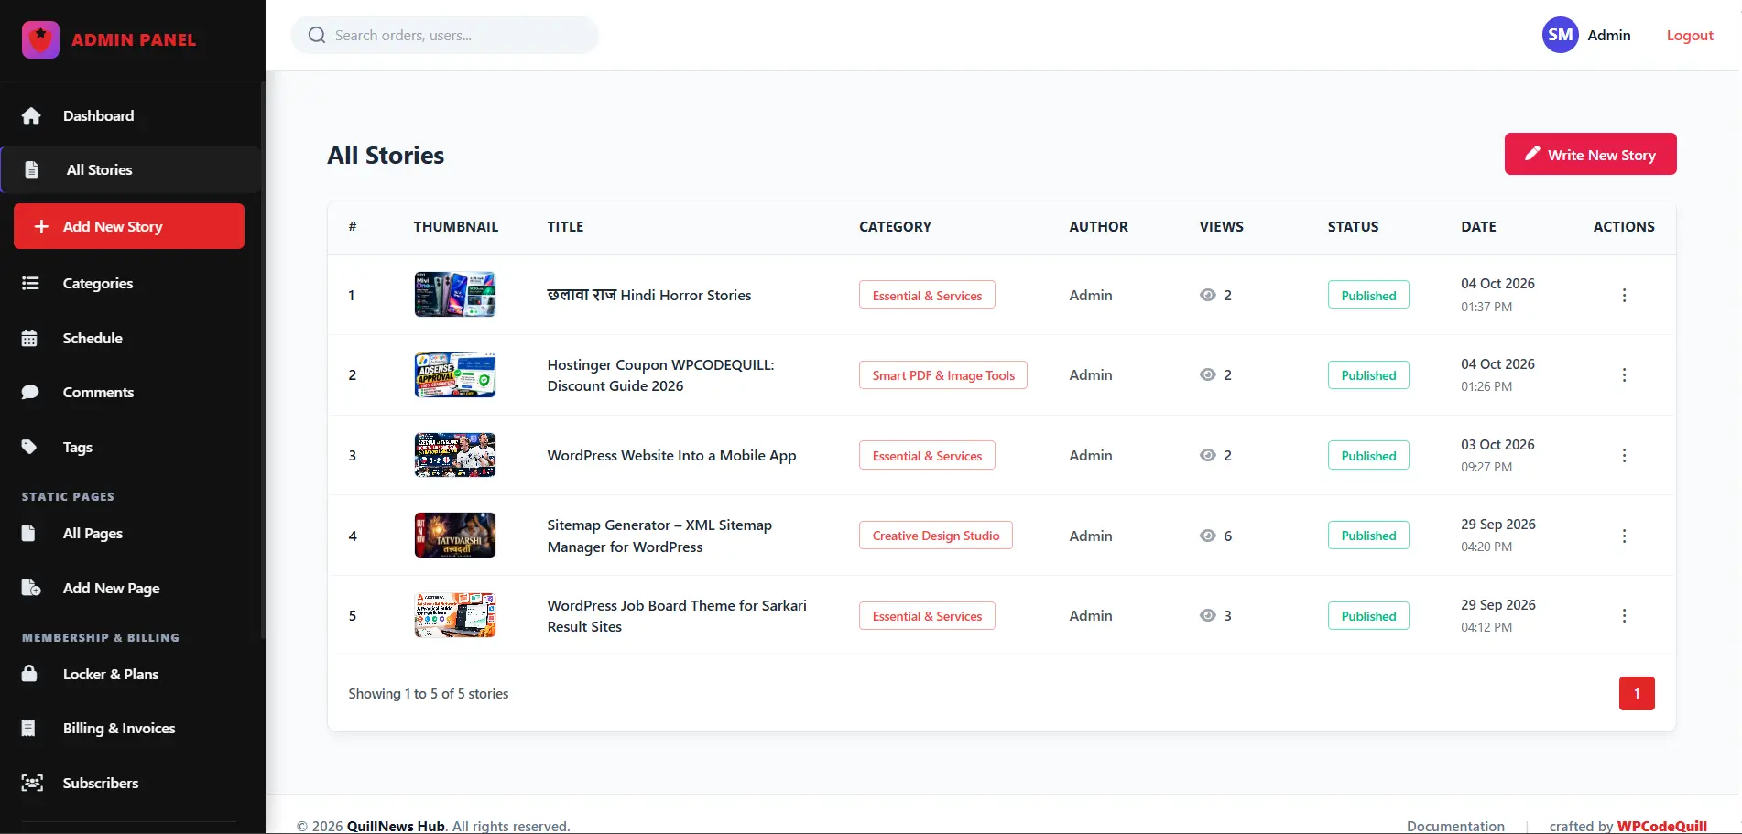Viewport: 1742px width, 834px height.
Task: Click the VIEWS column header
Action: (1221, 226)
